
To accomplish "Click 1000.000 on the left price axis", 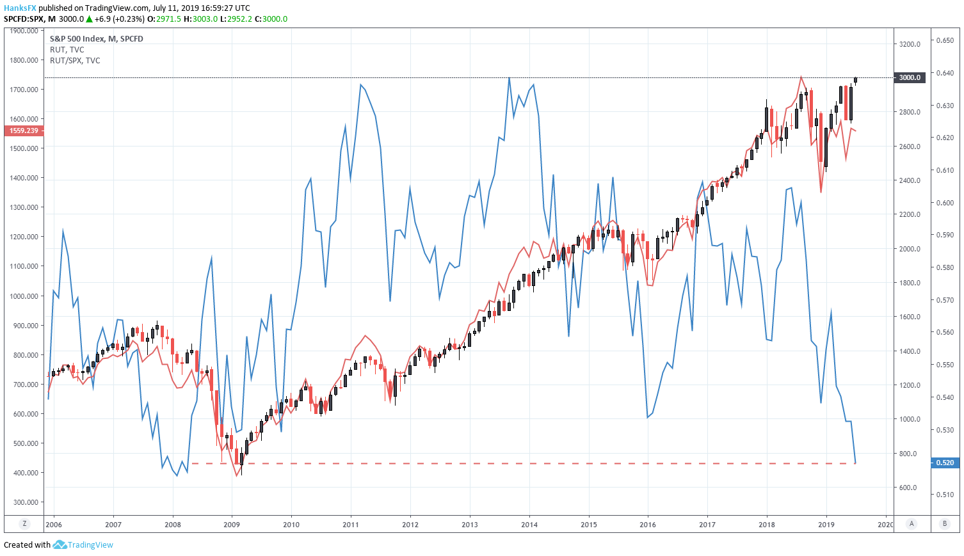I will [24, 296].
